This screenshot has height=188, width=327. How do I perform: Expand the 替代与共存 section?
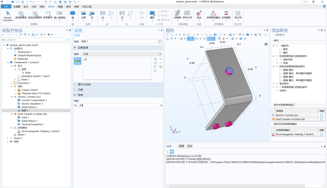click(84, 85)
